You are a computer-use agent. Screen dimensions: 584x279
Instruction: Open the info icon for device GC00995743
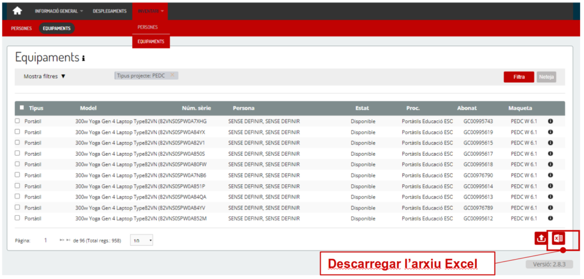(550, 121)
